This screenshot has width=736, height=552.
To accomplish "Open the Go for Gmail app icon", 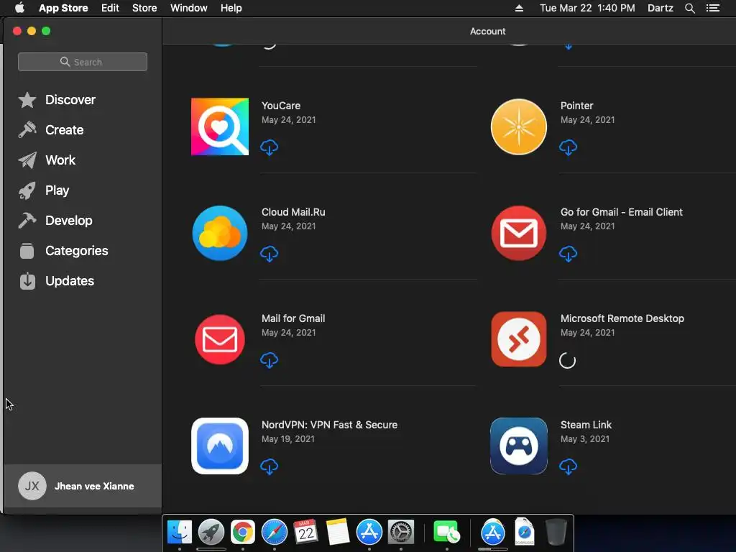I will [x=519, y=233].
